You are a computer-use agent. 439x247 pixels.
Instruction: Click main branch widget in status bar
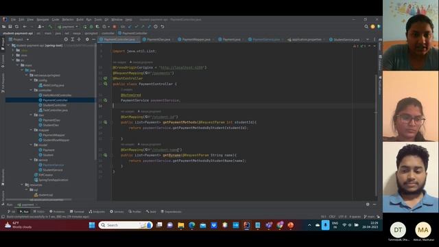click(x=369, y=217)
